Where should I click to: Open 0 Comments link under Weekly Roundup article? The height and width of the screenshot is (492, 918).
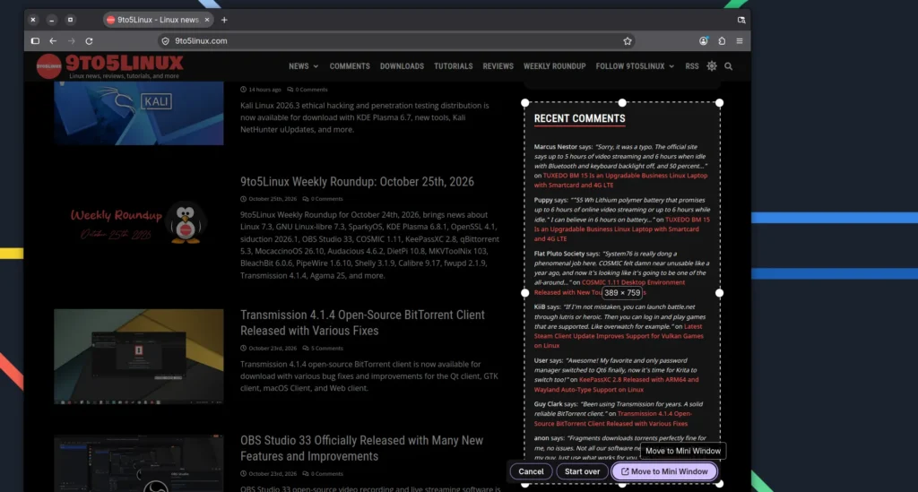[x=323, y=199]
